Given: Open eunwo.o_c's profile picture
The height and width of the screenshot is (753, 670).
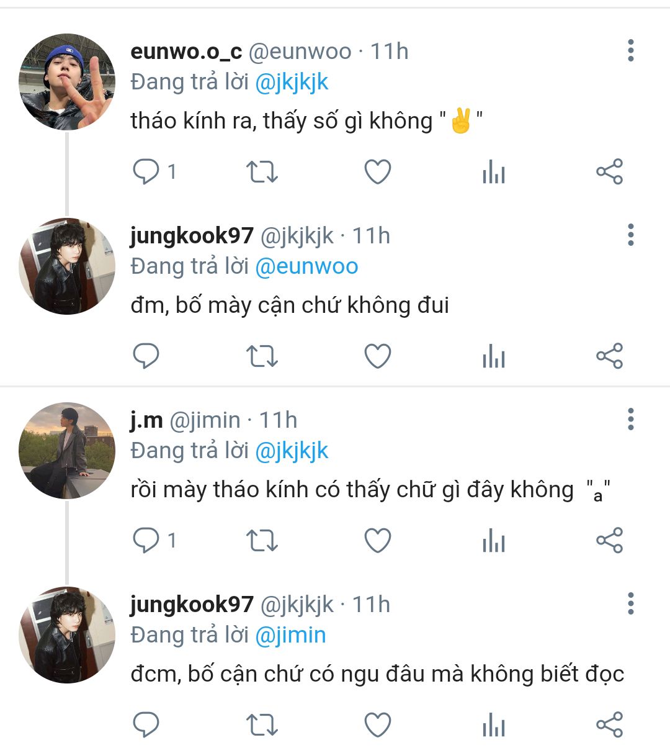Looking at the screenshot, I should coord(67,82).
